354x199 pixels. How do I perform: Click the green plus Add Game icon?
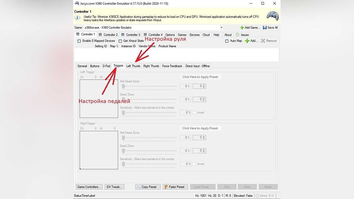coord(242,28)
